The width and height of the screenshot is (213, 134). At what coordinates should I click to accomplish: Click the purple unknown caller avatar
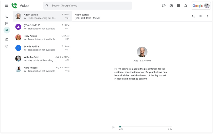(x=18, y=27)
